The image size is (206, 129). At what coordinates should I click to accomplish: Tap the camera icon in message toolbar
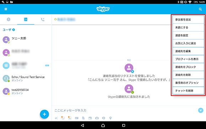click(x=97, y=118)
